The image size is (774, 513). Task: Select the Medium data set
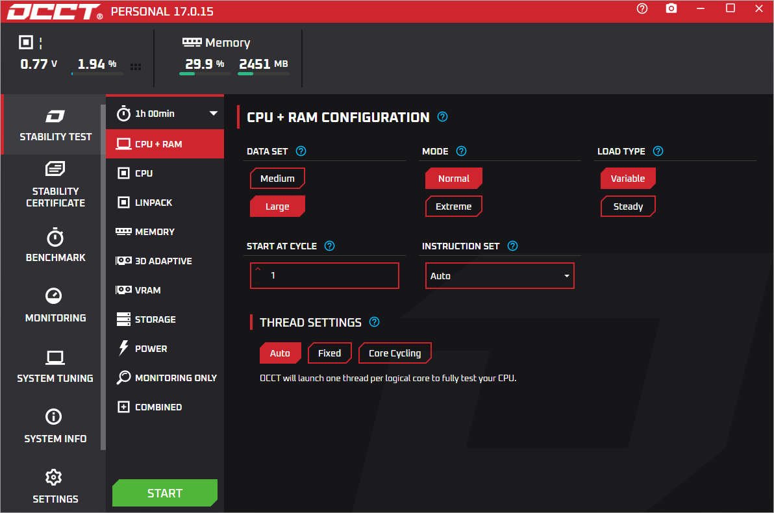point(277,178)
